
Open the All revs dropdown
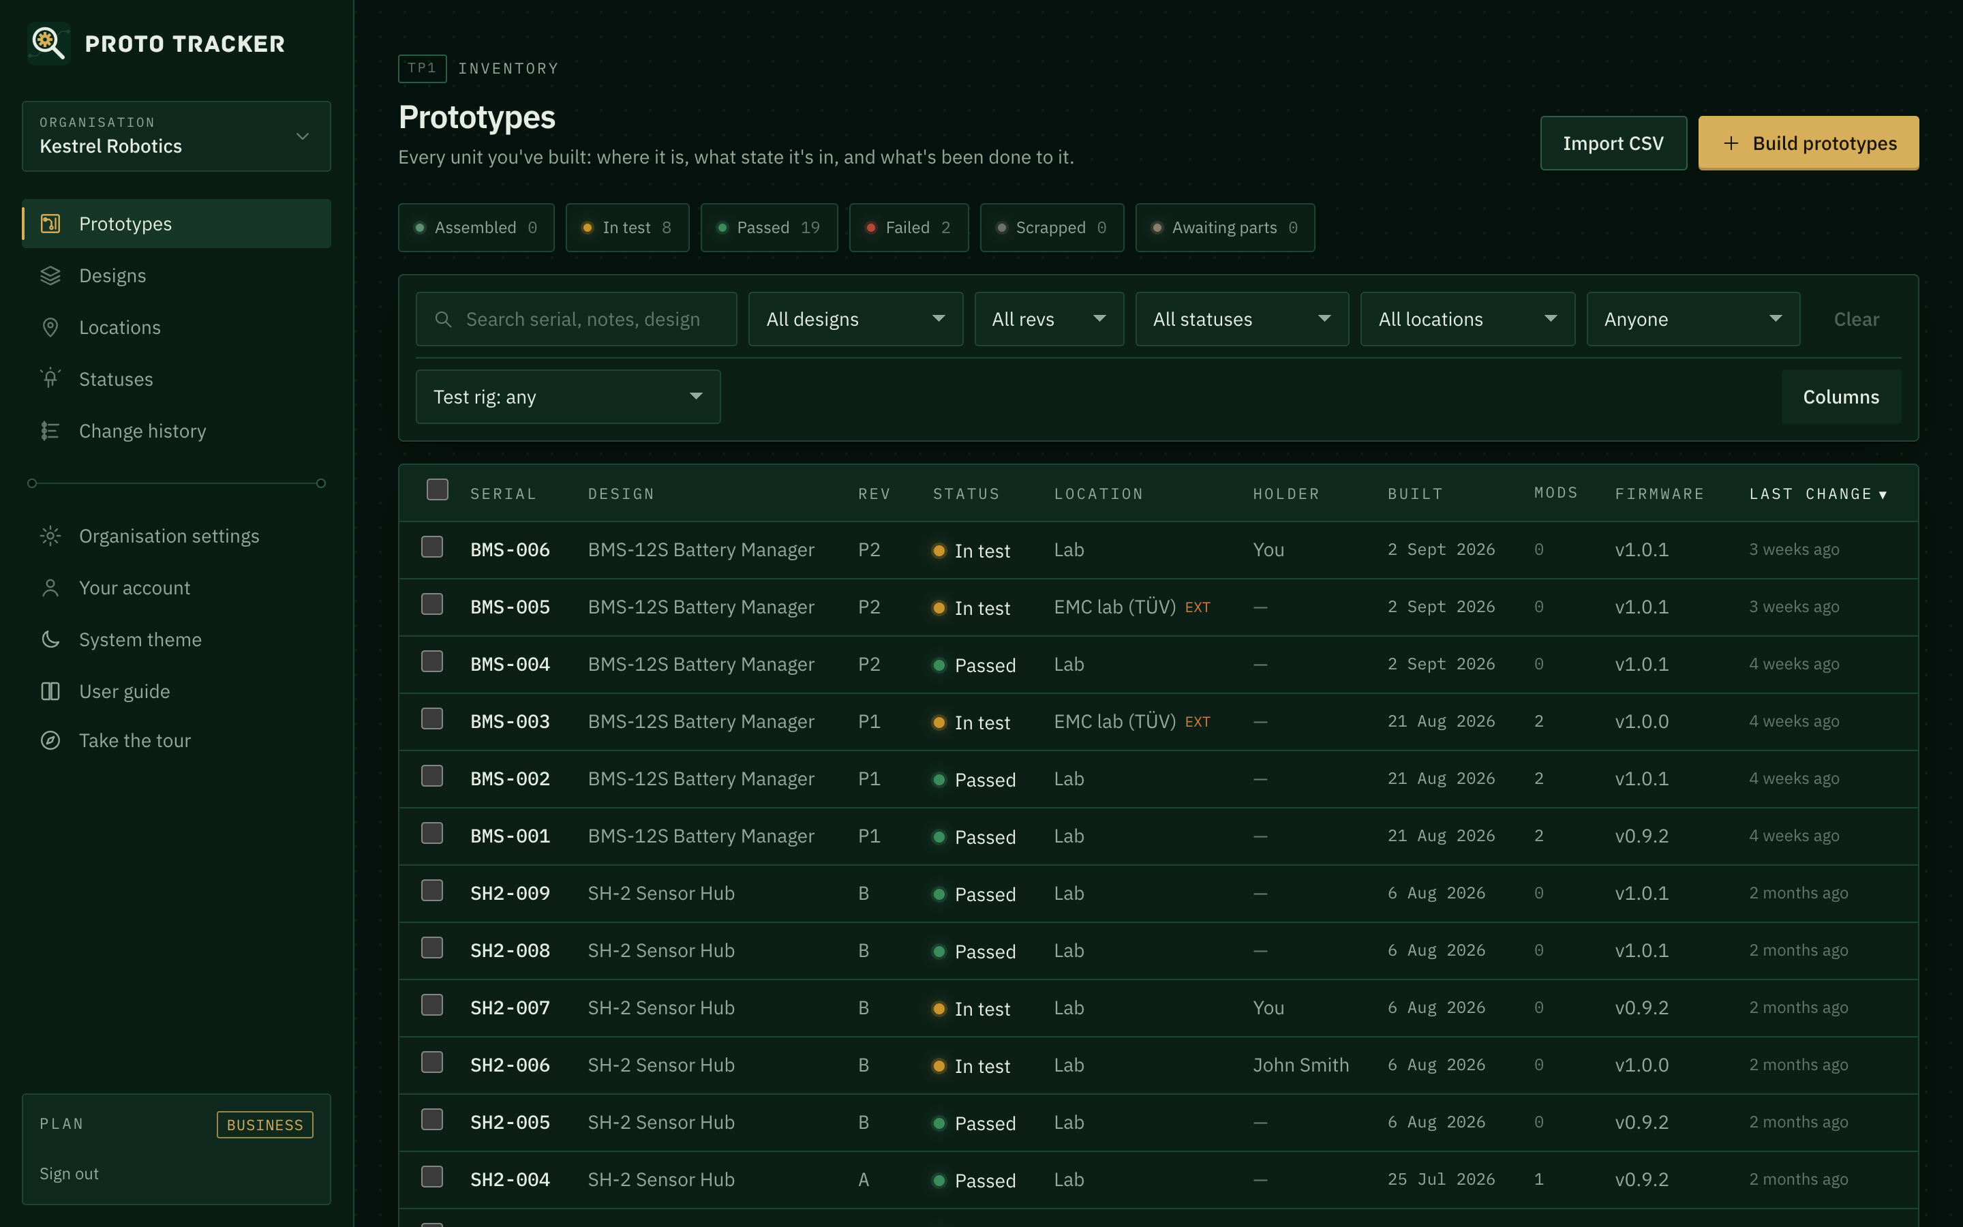(1049, 319)
